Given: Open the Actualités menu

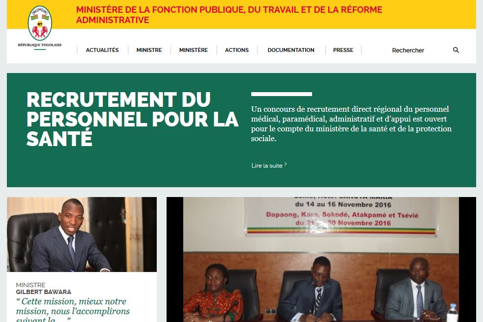Looking at the screenshot, I should click(102, 50).
